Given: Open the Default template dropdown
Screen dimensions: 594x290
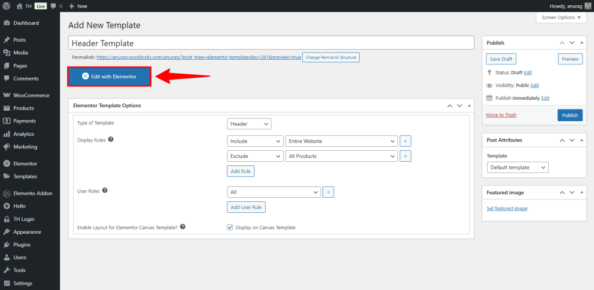Looking at the screenshot, I should click(517, 167).
